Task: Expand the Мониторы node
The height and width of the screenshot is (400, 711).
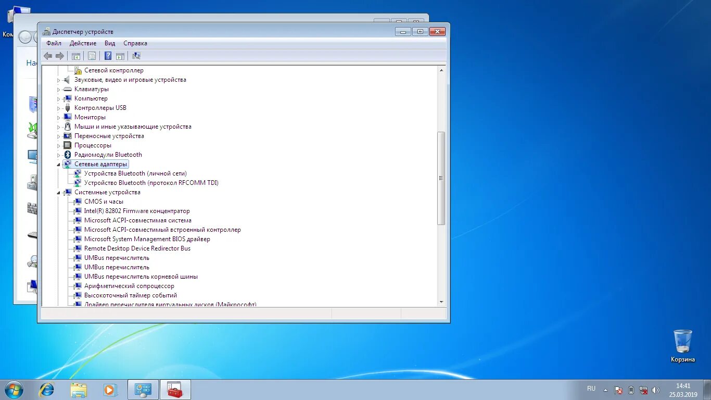Action: (x=59, y=118)
